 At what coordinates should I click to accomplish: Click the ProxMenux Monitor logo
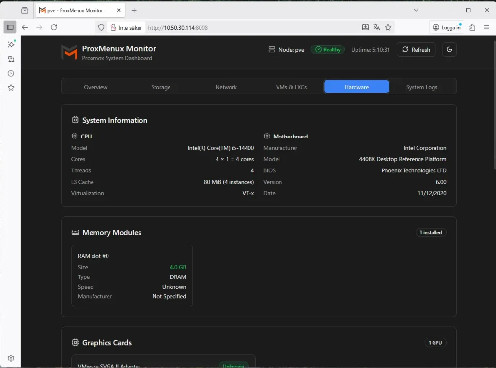coord(69,51)
